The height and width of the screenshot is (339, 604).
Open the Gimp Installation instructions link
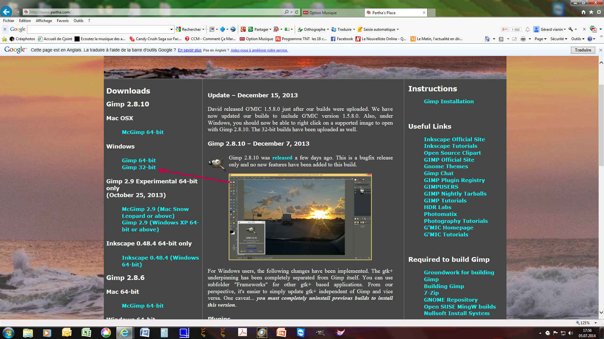[x=449, y=101]
